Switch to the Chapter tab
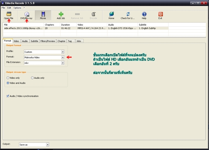Image resolution: width=209 pixels, height=150 pixels. click(x=61, y=41)
